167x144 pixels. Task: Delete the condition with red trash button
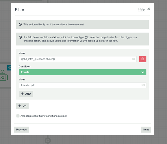point(143,59)
